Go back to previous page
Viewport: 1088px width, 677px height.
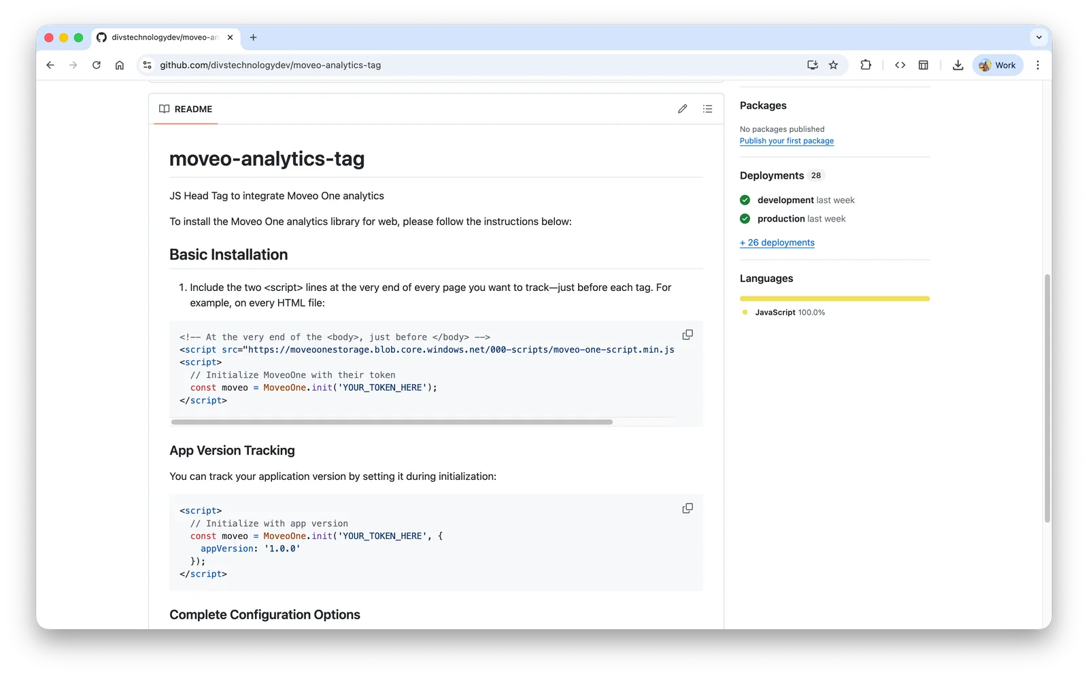point(50,65)
